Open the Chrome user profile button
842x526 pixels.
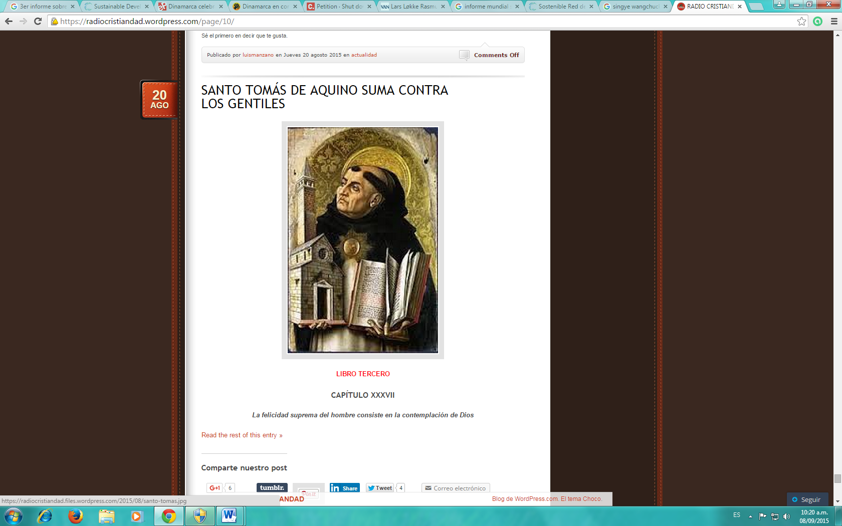pos(779,5)
